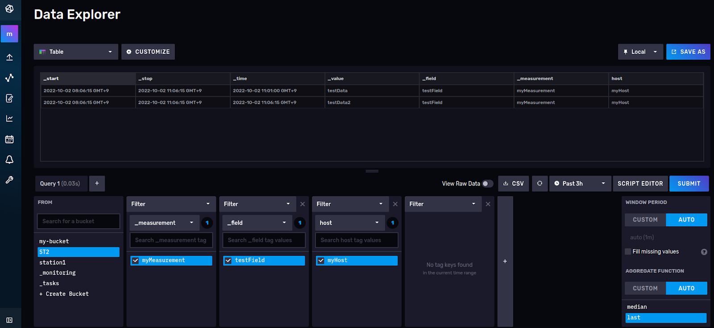This screenshot has width=714, height=328.
Task: Open the host tag key dropdown
Action: point(350,223)
